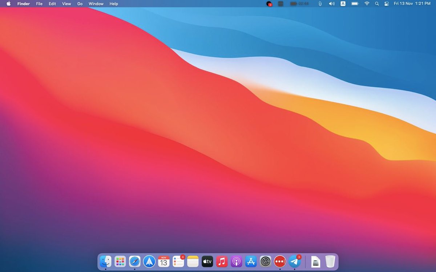
Task: Open the File menu
Action: (39, 4)
